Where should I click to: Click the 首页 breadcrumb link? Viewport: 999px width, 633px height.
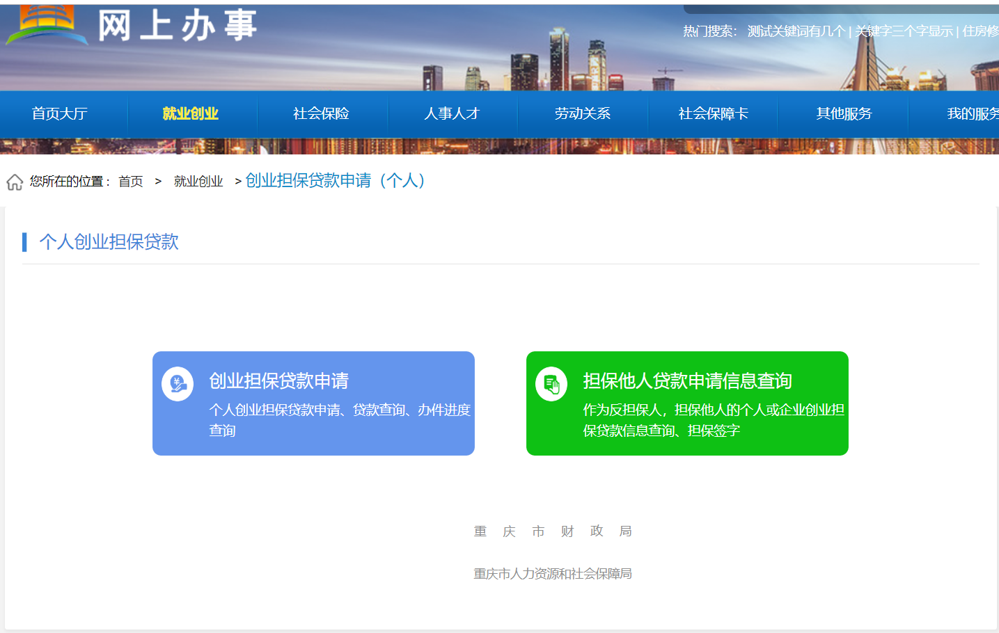(x=131, y=182)
